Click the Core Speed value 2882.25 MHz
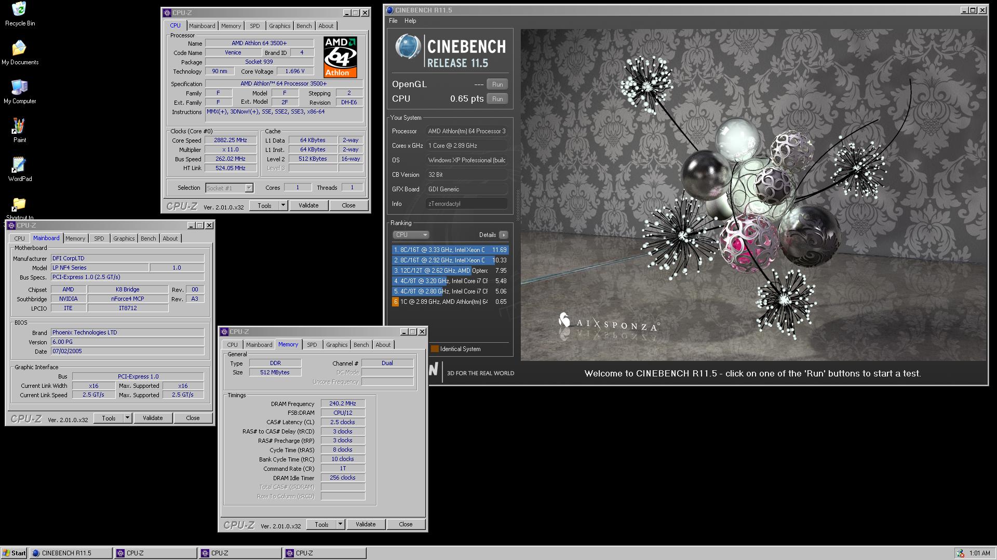Screen dimensions: 997x560 pyautogui.click(x=231, y=140)
